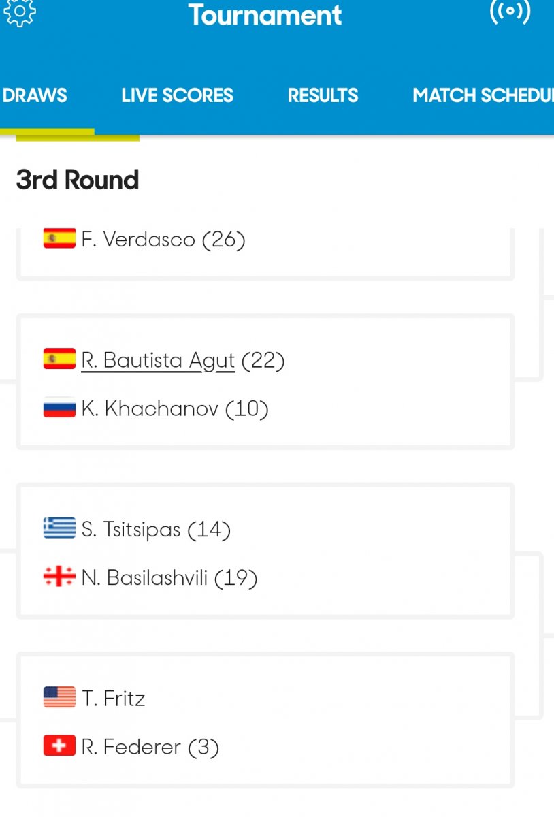Go to the Results tab
The image size is (554, 817).
pyautogui.click(x=323, y=95)
